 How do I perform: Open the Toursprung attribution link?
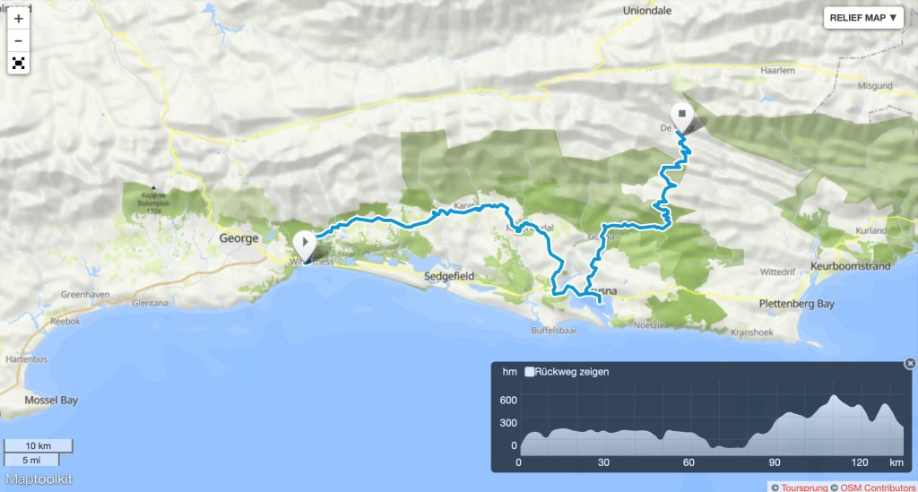pos(804,487)
